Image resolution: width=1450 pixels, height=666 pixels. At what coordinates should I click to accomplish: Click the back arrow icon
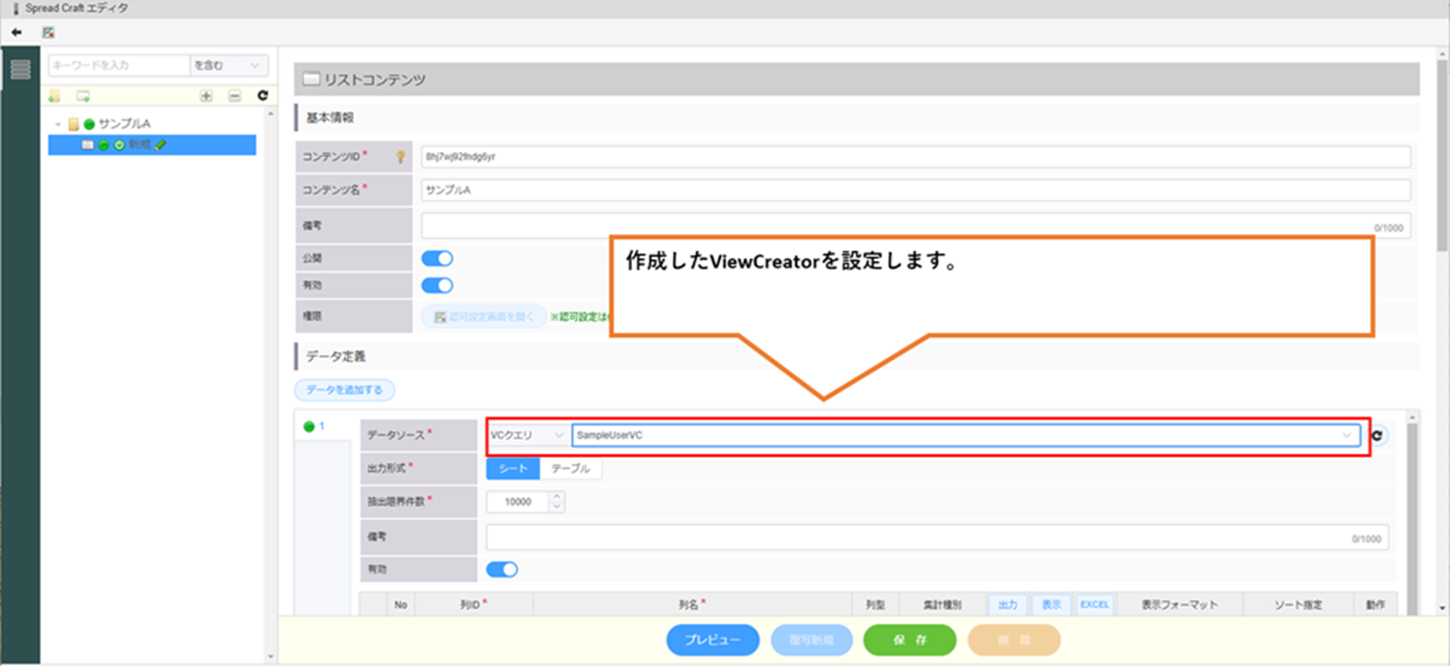click(x=17, y=32)
